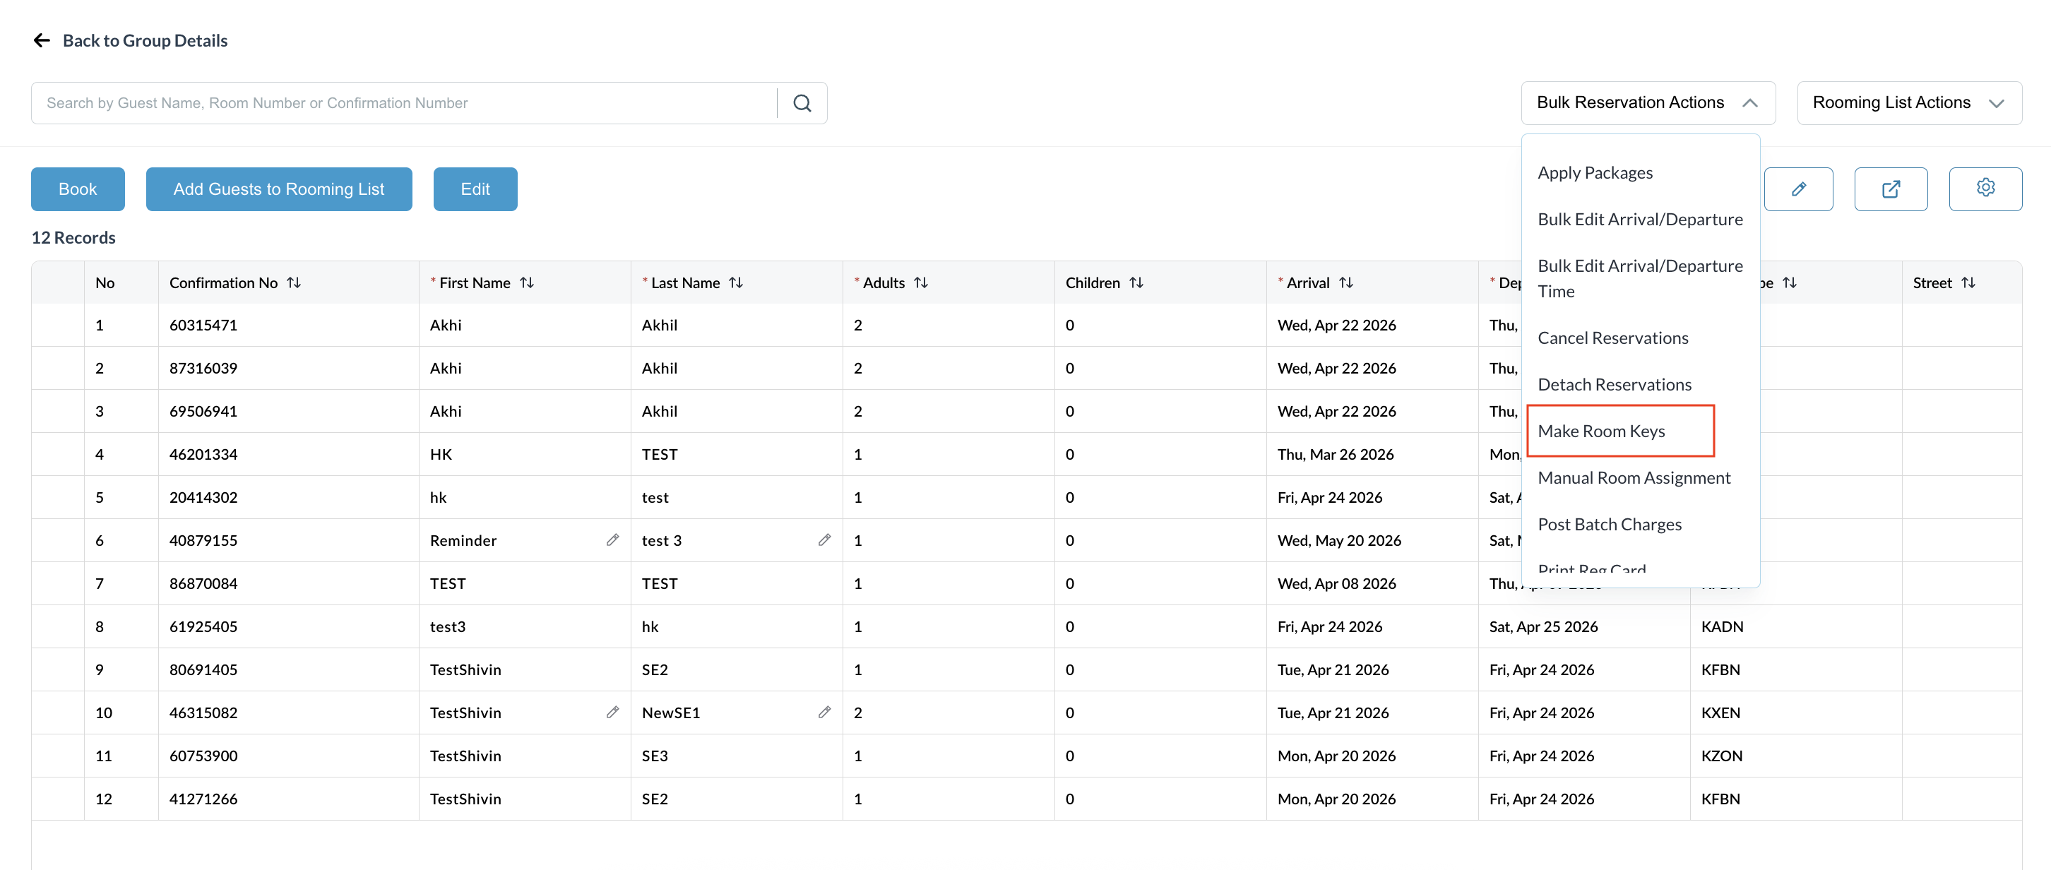Select Bulk Edit Arrival/Departure Time option
This screenshot has height=870, width=2051.
(1639, 279)
